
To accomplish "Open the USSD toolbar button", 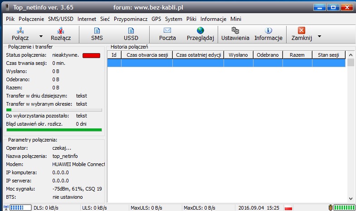I will pos(131,30).
